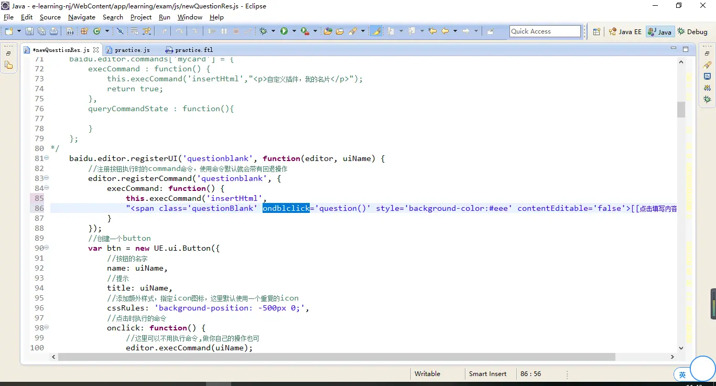
Task: Restore the right minimized view stack
Action: coord(707,53)
